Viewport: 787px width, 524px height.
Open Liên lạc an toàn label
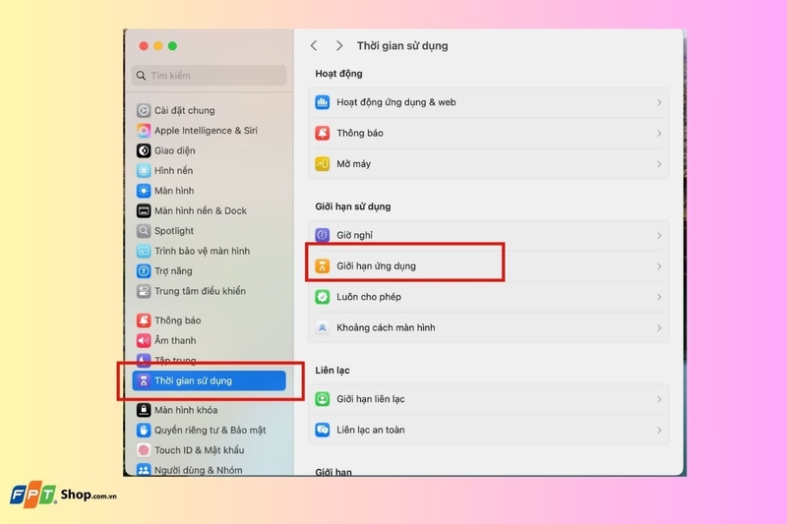click(371, 431)
